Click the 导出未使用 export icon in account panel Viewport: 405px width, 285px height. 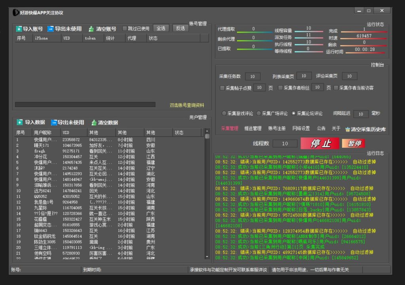coord(50,29)
